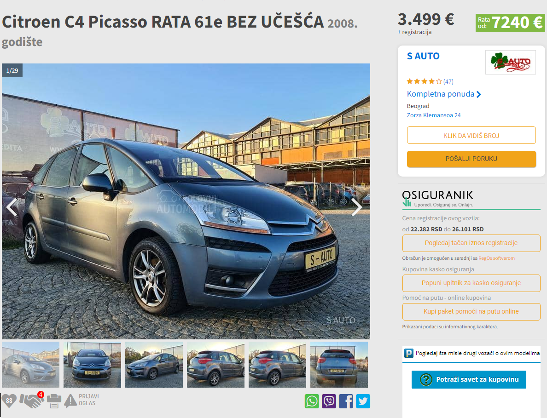The height and width of the screenshot is (418, 547).
Task: Select the rear view car thumbnail
Action: click(339, 365)
